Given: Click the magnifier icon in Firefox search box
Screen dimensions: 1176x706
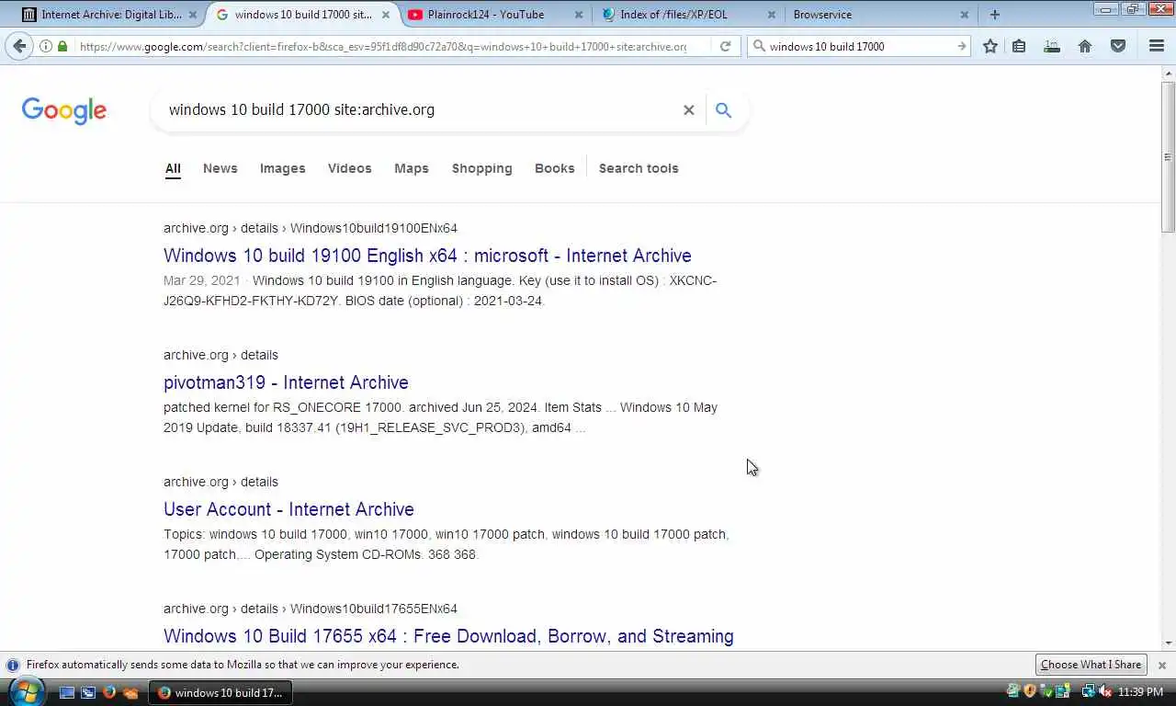Looking at the screenshot, I should (x=759, y=46).
